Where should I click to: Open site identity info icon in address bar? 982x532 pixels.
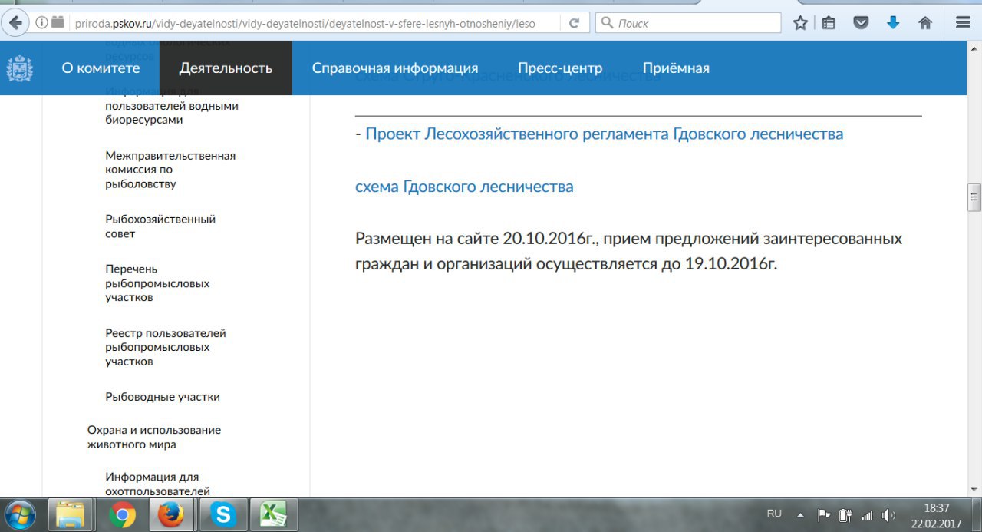41,23
